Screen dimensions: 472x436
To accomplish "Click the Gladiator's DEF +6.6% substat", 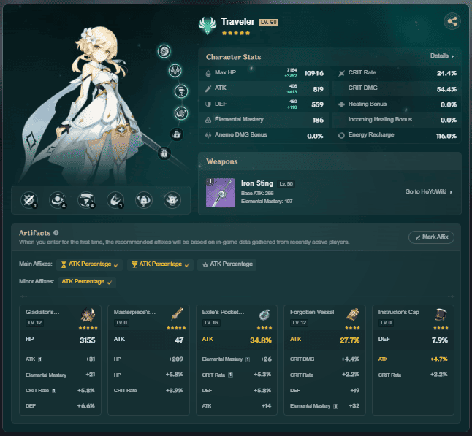I will (x=60, y=405).
